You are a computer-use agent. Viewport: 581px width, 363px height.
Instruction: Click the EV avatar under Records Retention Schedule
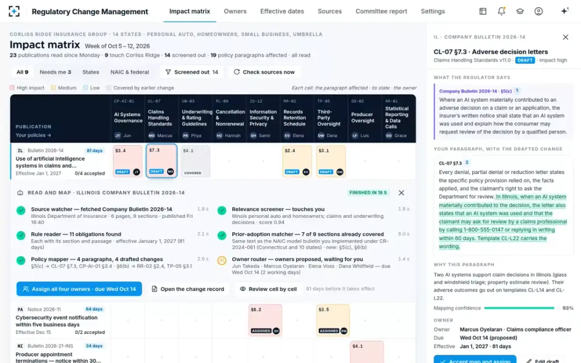click(287, 136)
